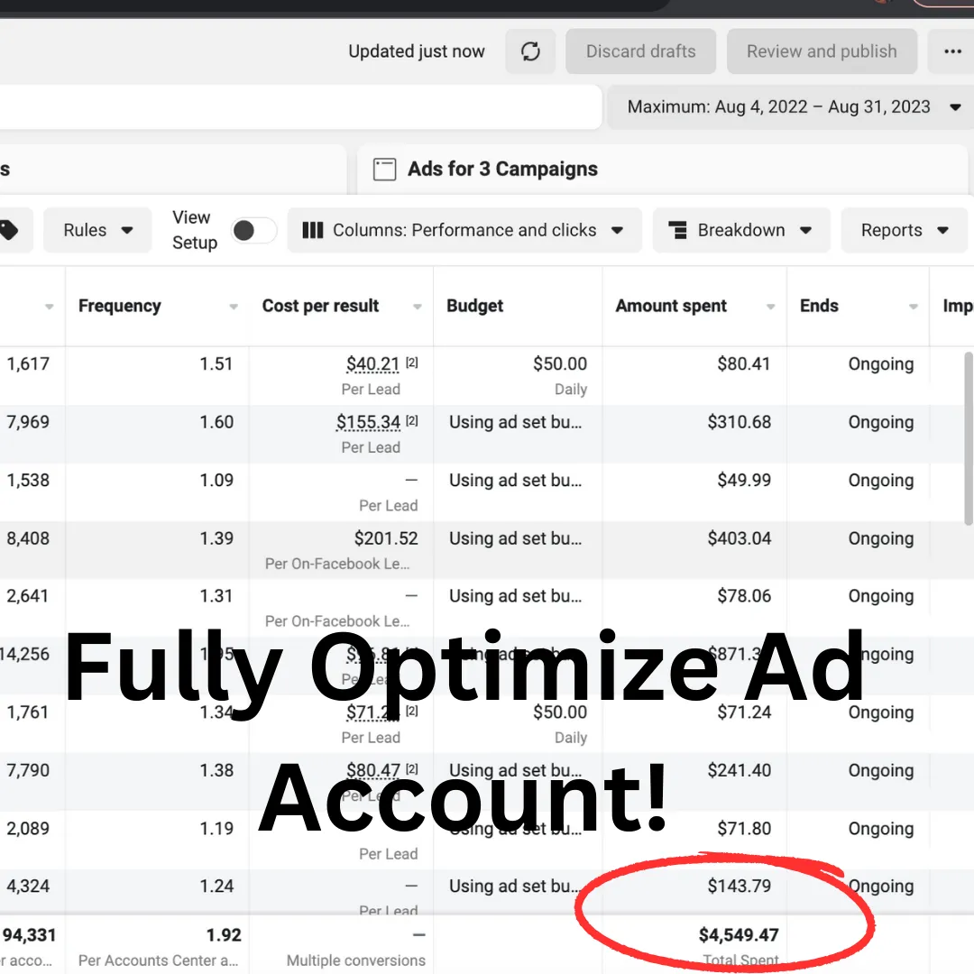Click the tag icon button

(9, 231)
